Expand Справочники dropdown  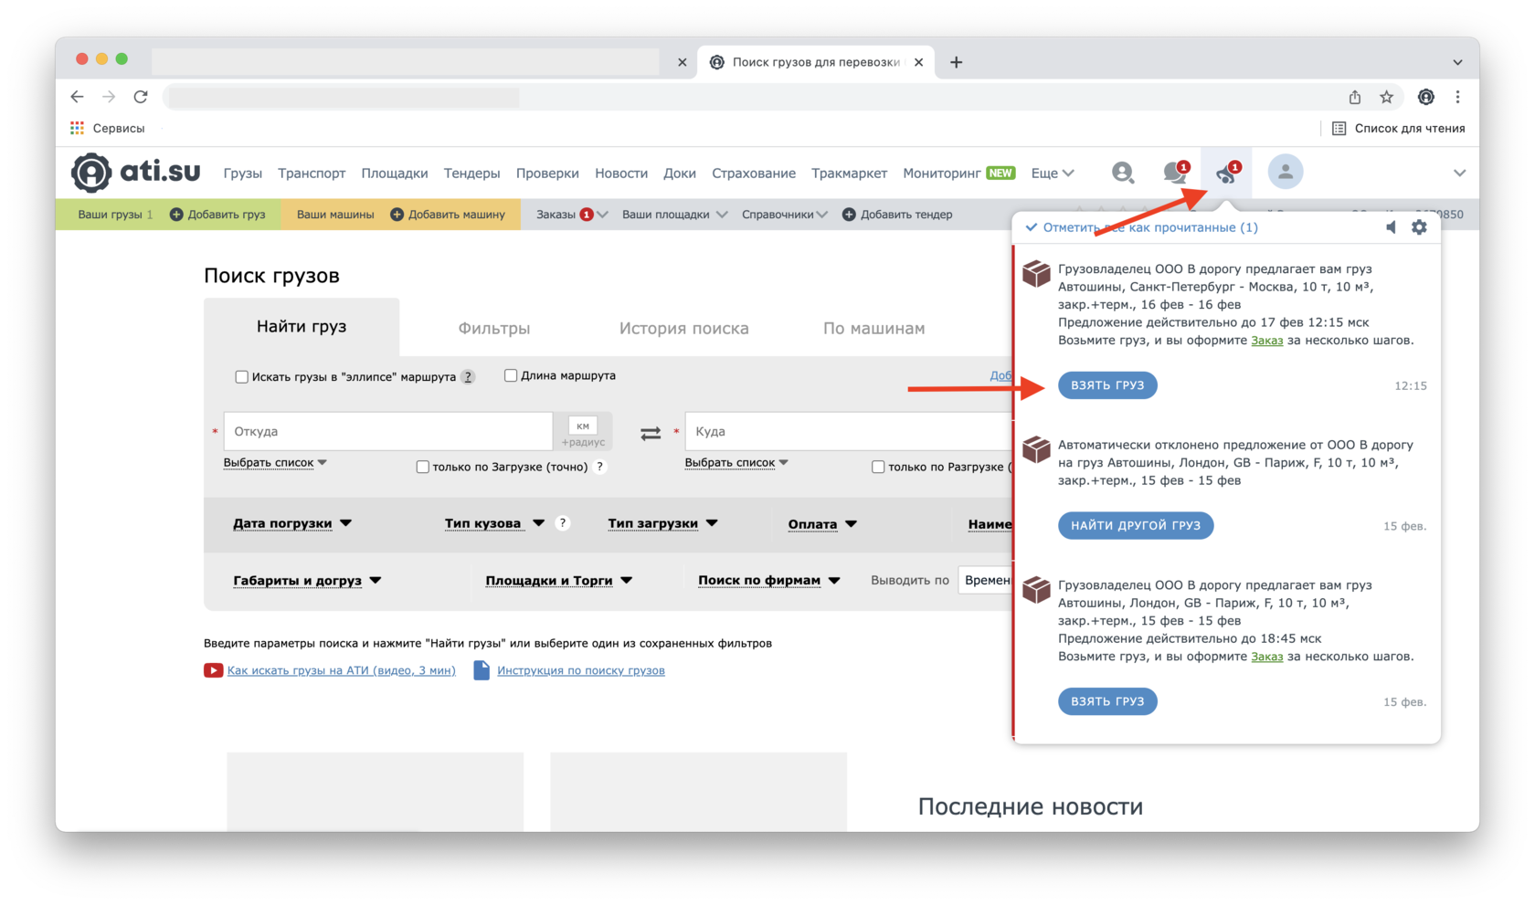coord(784,215)
